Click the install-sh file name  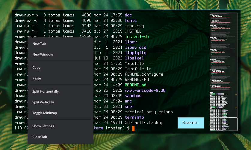pyautogui.click(x=137, y=36)
